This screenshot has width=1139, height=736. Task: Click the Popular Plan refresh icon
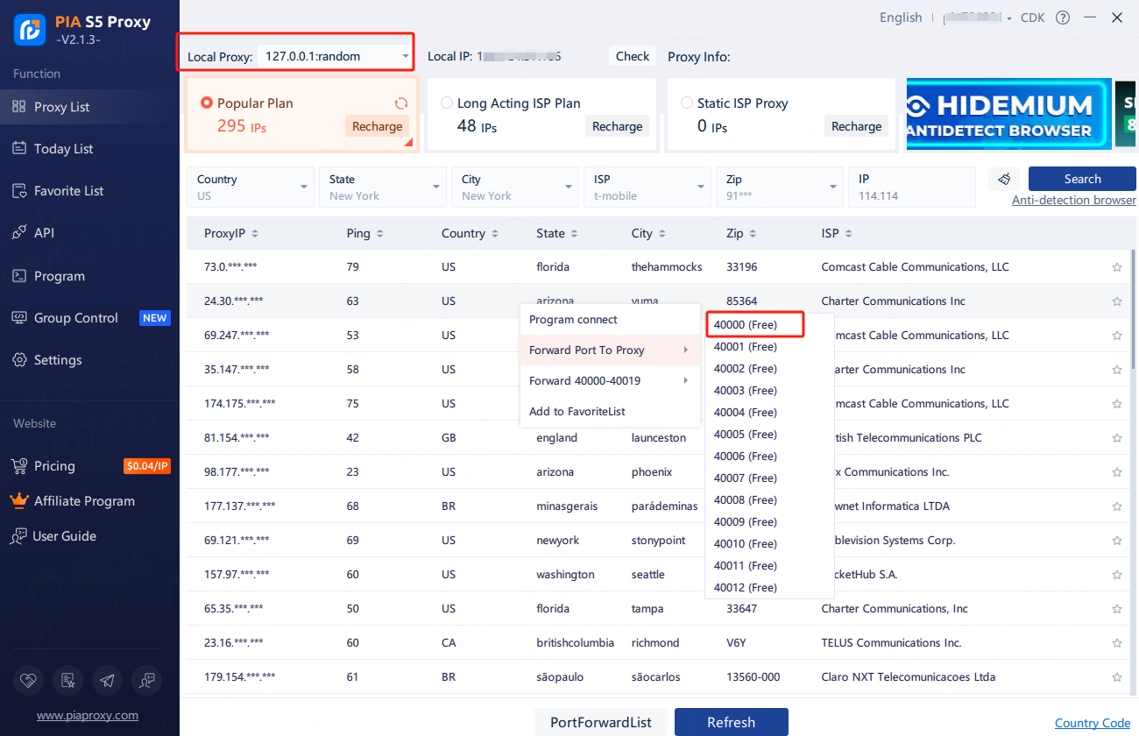point(401,103)
